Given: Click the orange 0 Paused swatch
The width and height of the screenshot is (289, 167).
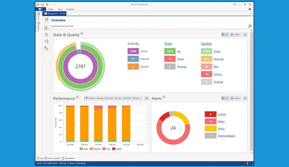Looking at the screenshot, I should tap(133, 67).
